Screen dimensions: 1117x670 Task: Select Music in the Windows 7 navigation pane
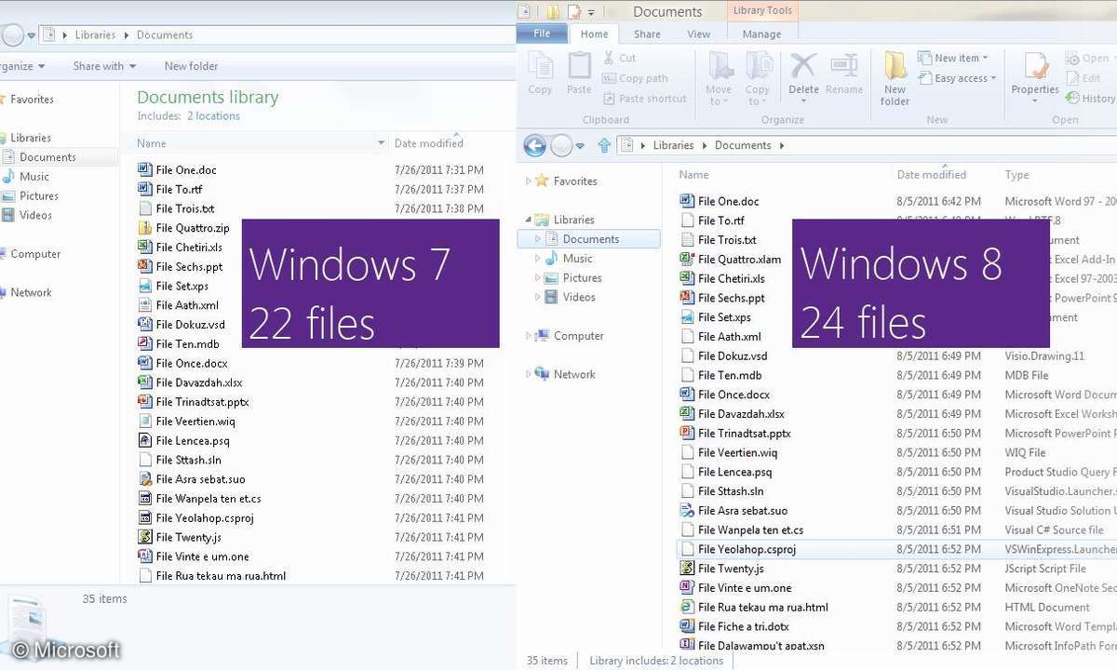(34, 177)
